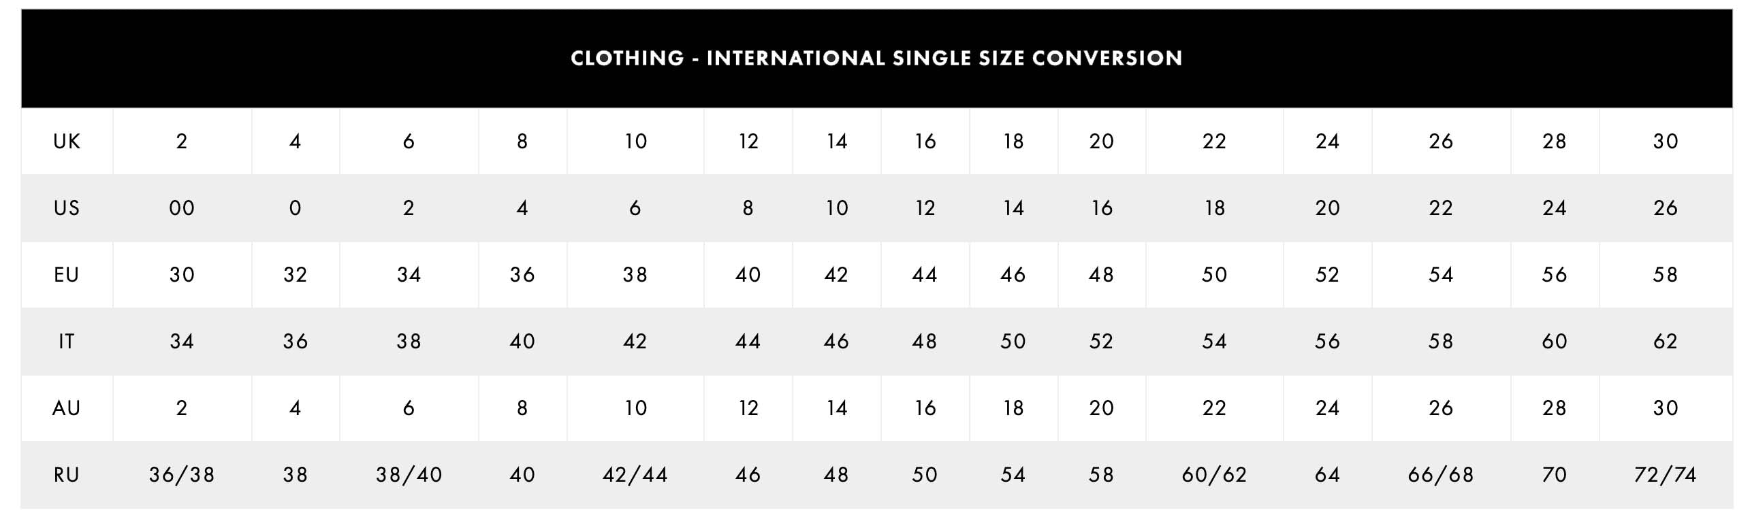Viewport: 1750px width, 528px height.
Task: Click RU size 72/74 cell
Action: click(1666, 475)
